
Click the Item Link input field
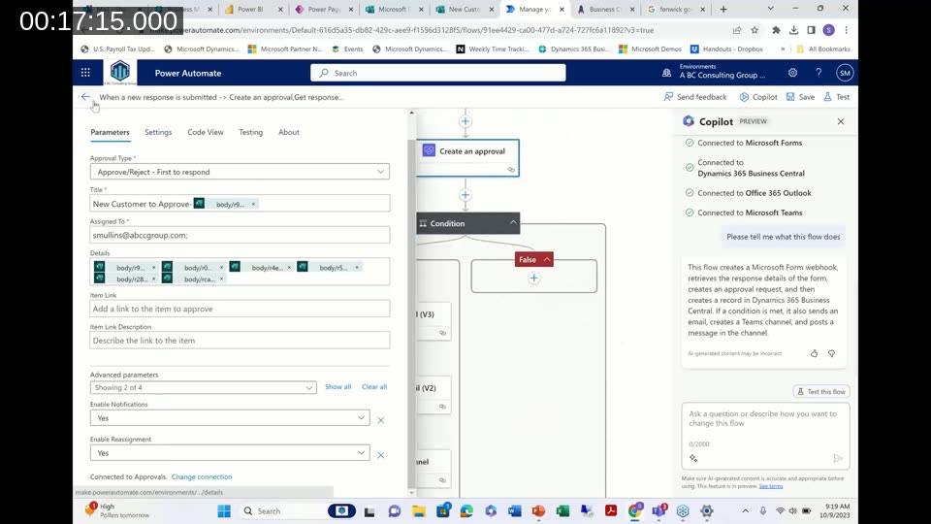(240, 309)
